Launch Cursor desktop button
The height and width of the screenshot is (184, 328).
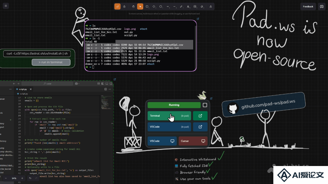pos(193,141)
